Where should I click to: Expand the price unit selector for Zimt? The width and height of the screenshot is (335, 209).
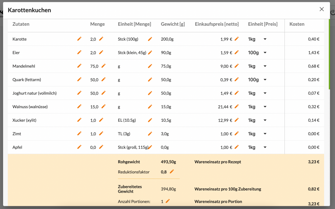click(265, 134)
